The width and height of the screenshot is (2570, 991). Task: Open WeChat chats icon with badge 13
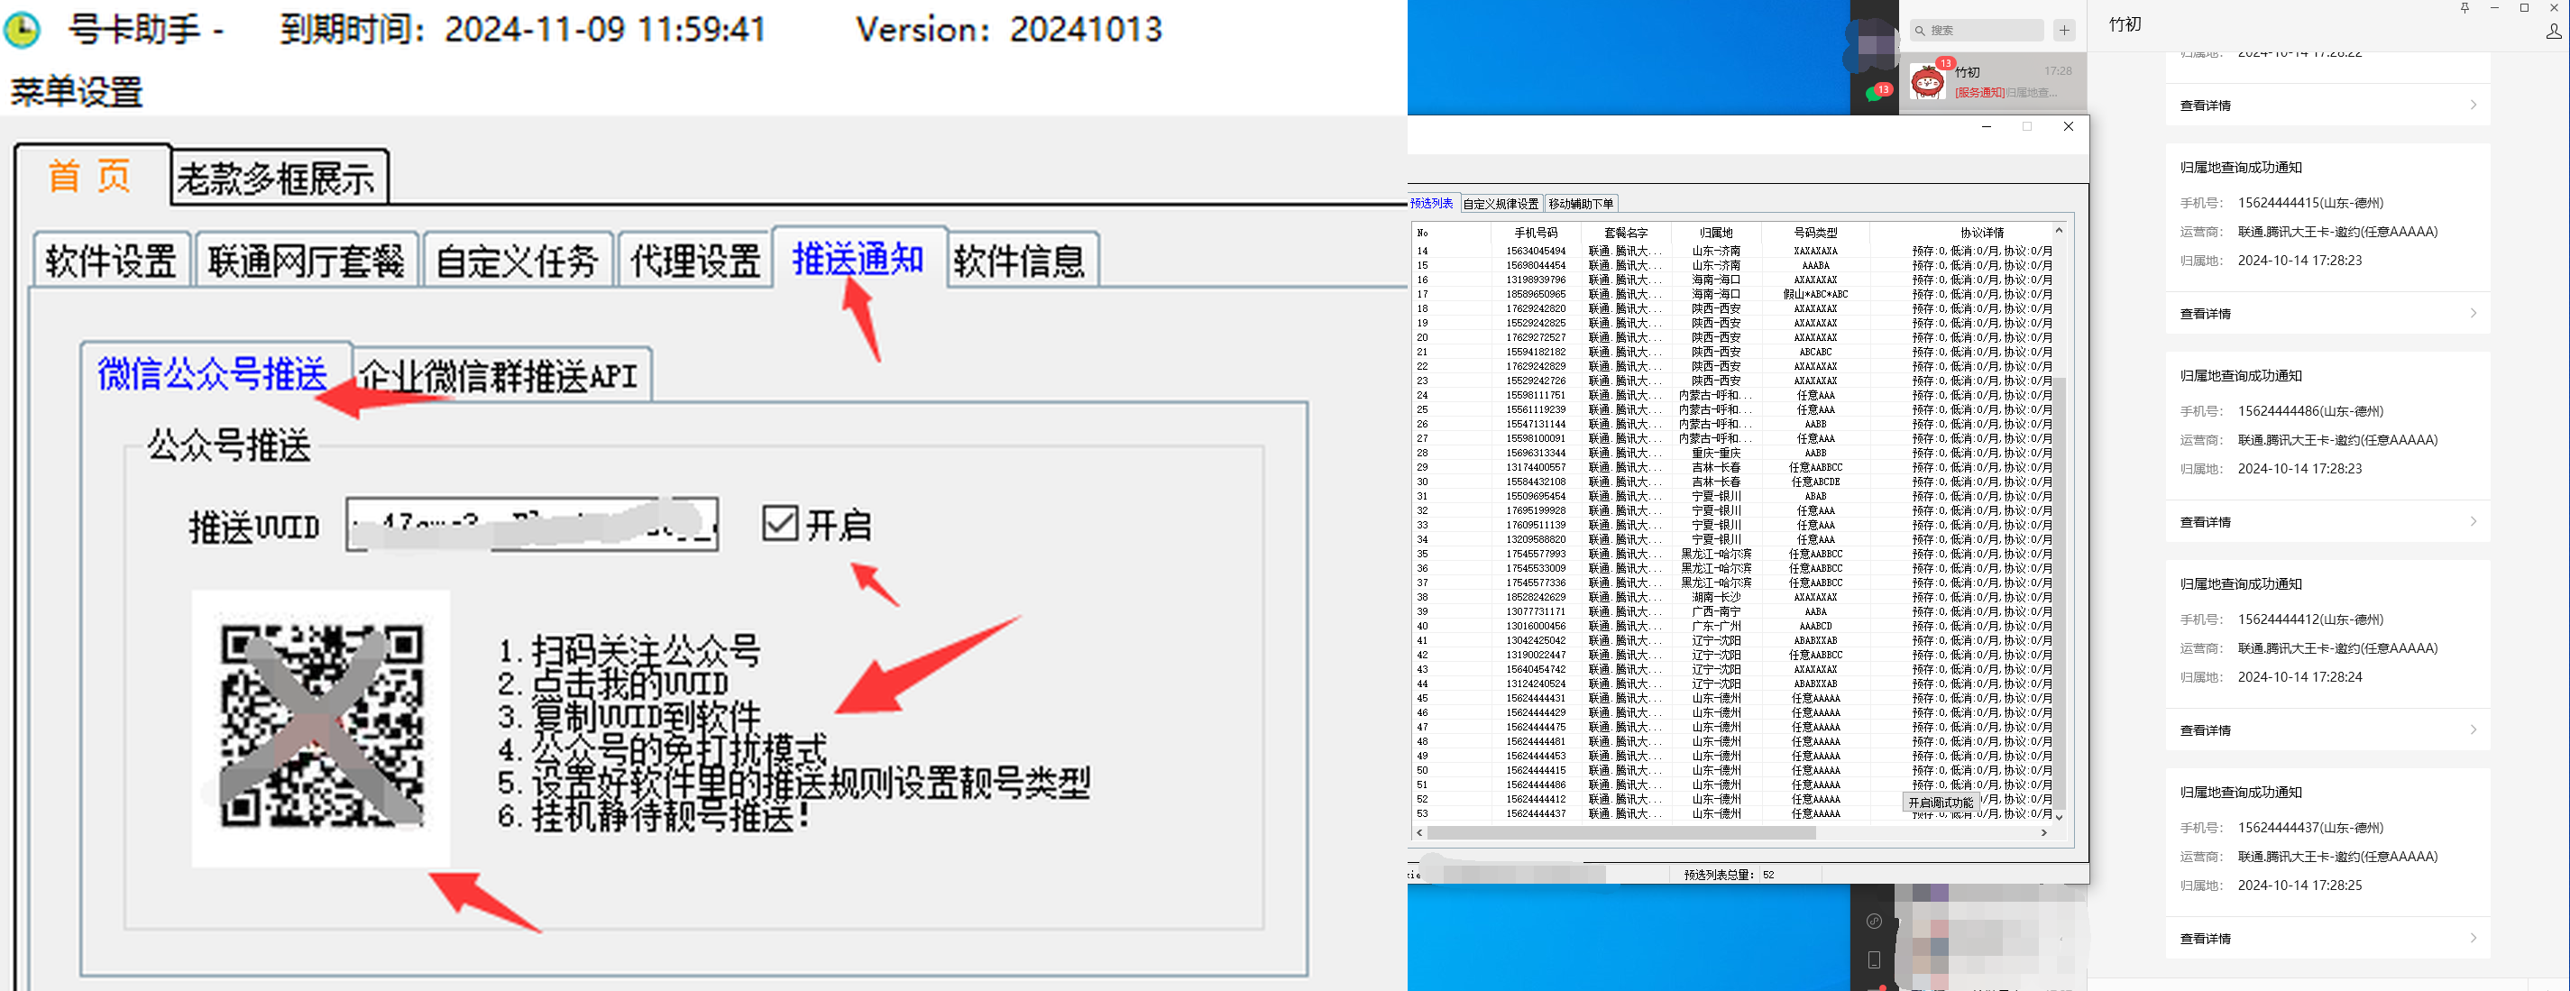point(1876,93)
